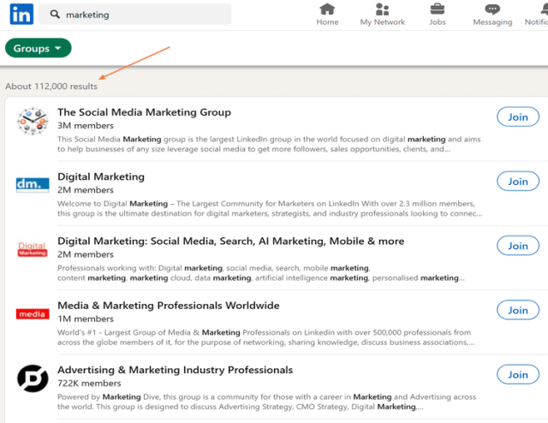Image resolution: width=548 pixels, height=423 pixels.
Task: Click description starting 'Powered by Marketing Dive'
Action: click(266, 402)
